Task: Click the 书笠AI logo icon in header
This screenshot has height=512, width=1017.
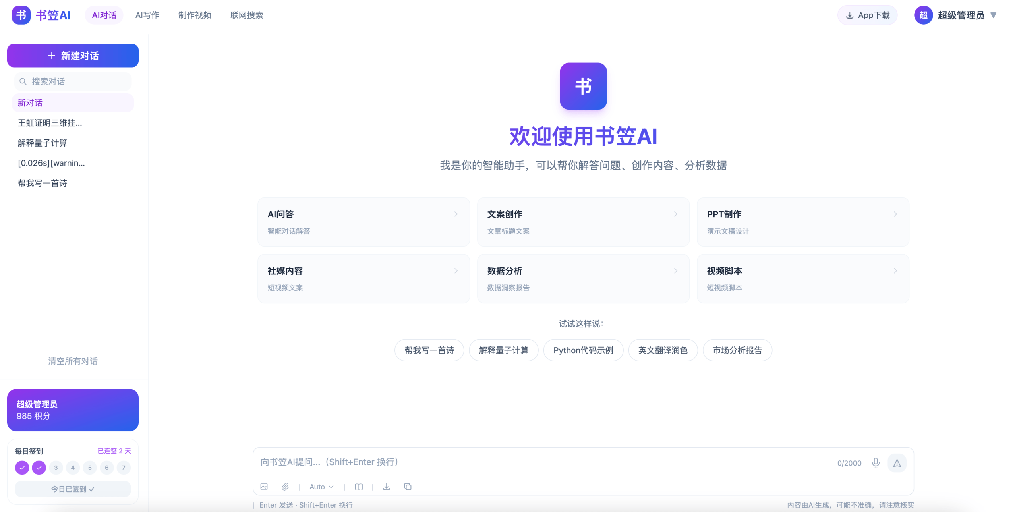Action: 21,15
